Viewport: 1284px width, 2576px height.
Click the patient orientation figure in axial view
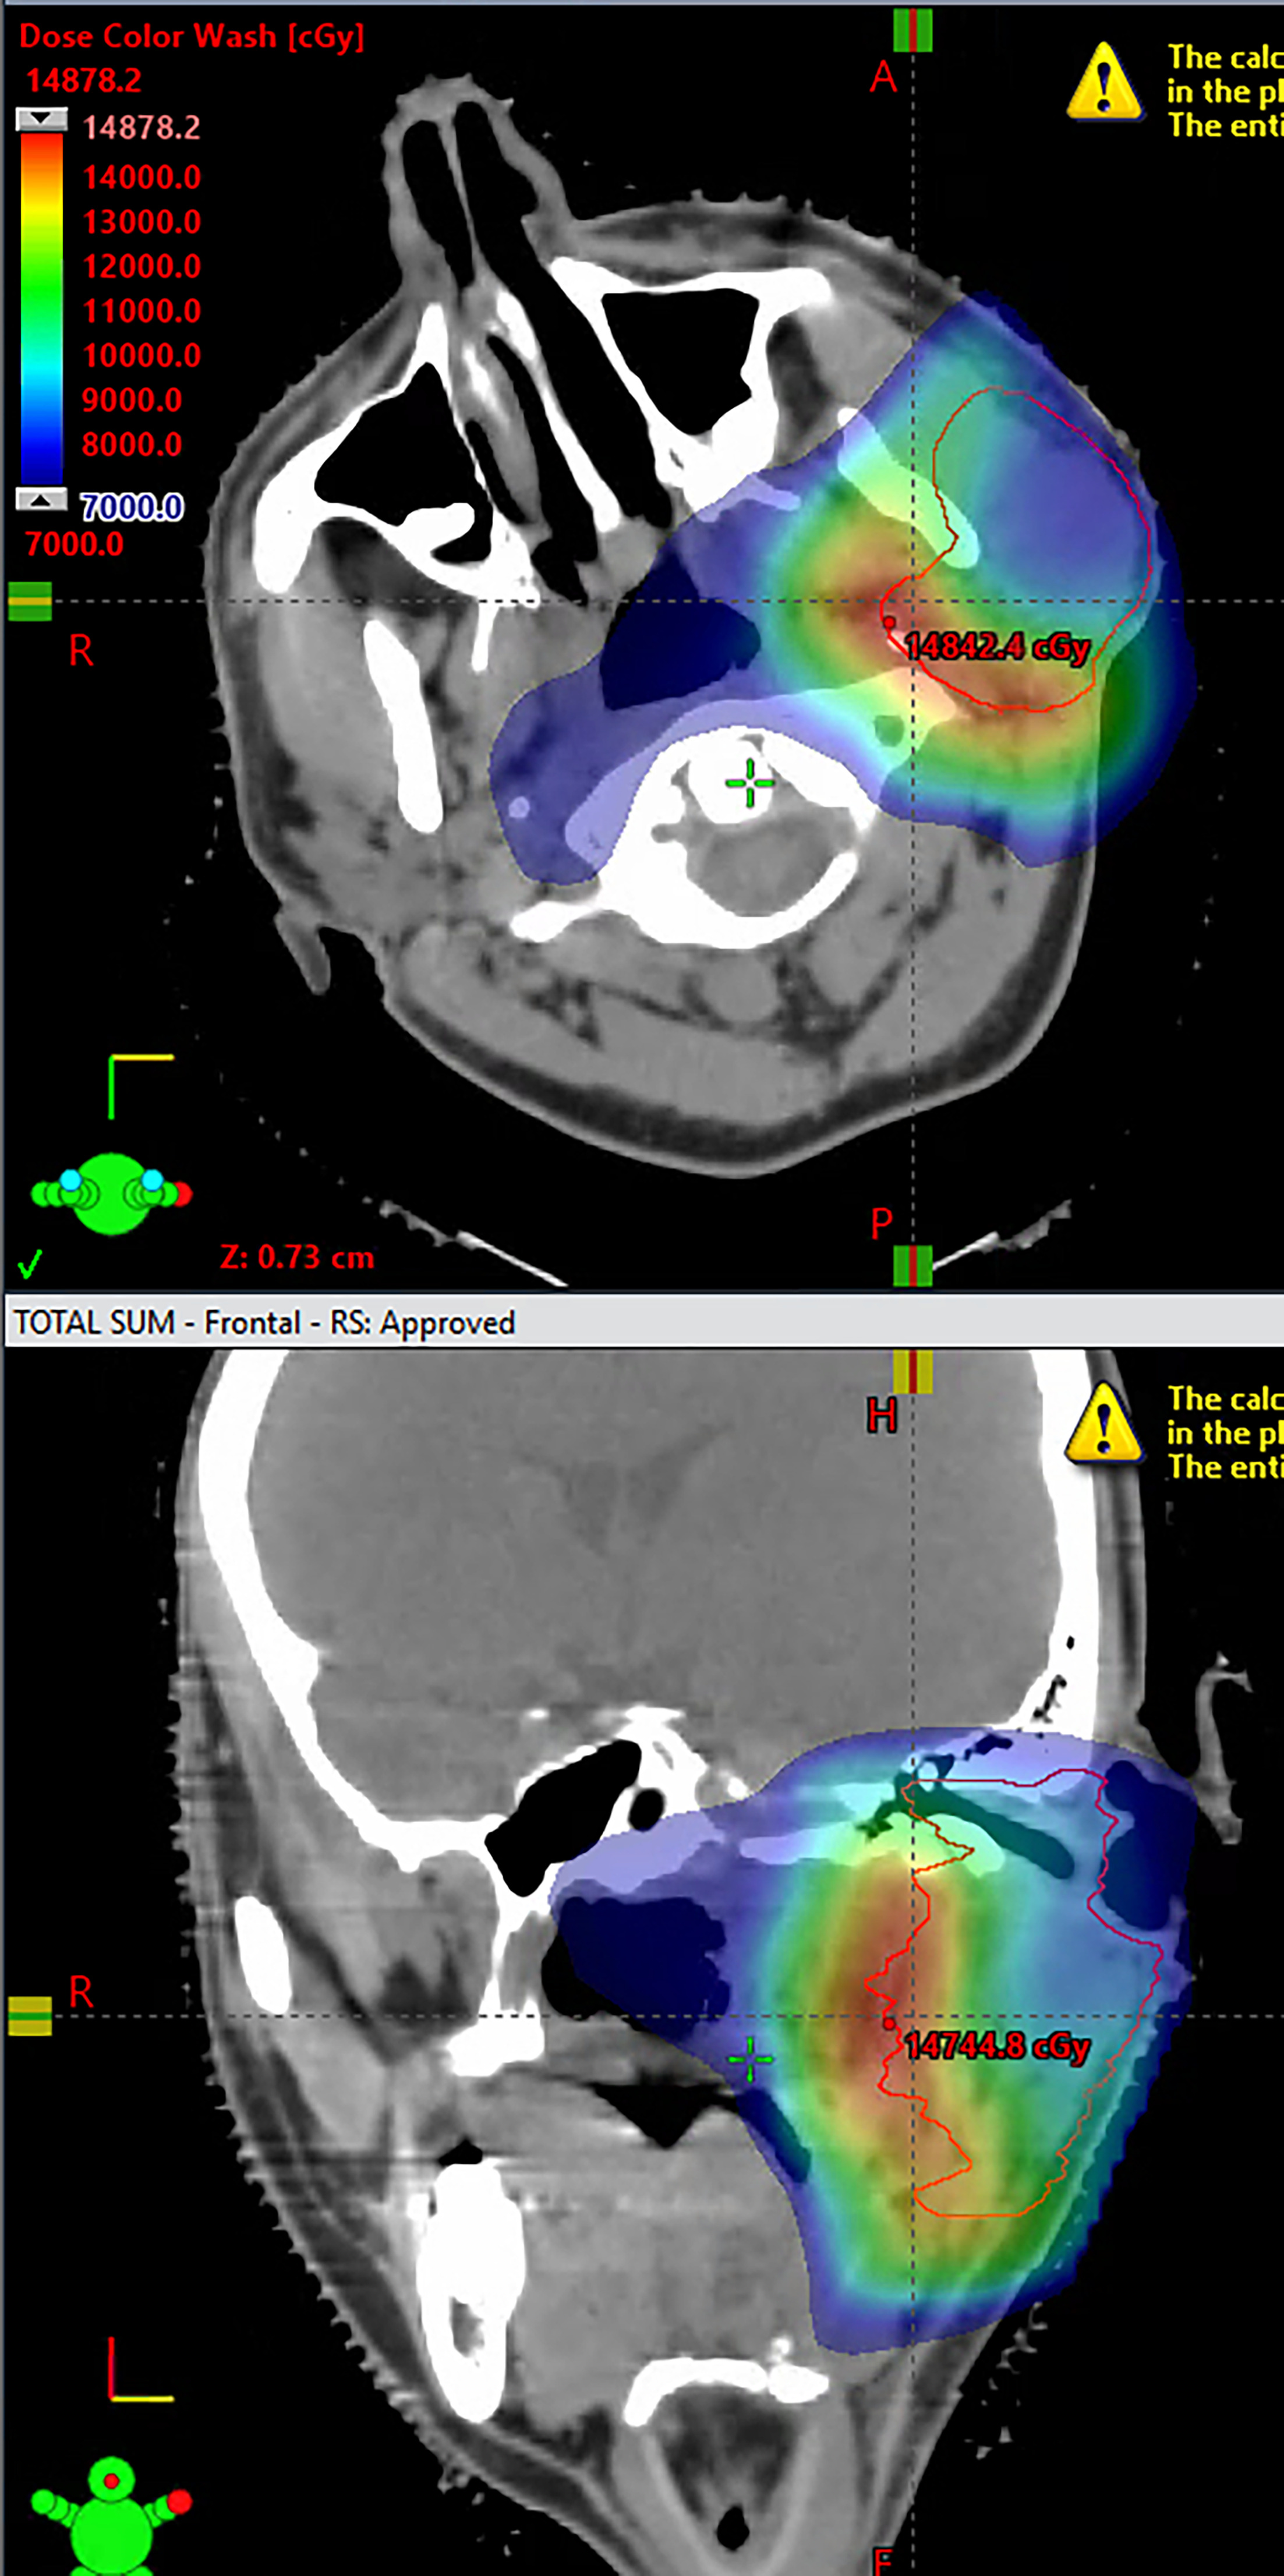tap(111, 1193)
